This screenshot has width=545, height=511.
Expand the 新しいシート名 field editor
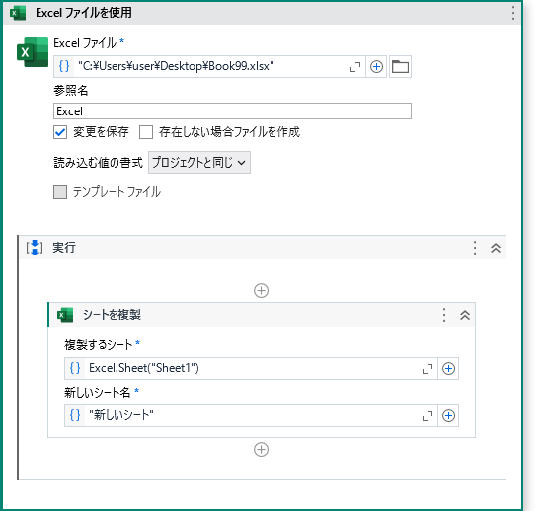(x=428, y=416)
